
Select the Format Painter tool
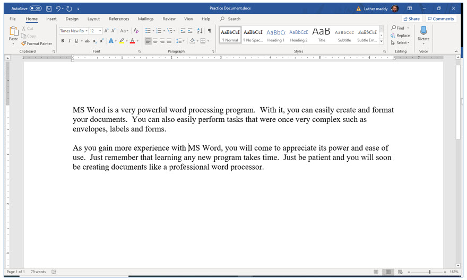point(37,43)
